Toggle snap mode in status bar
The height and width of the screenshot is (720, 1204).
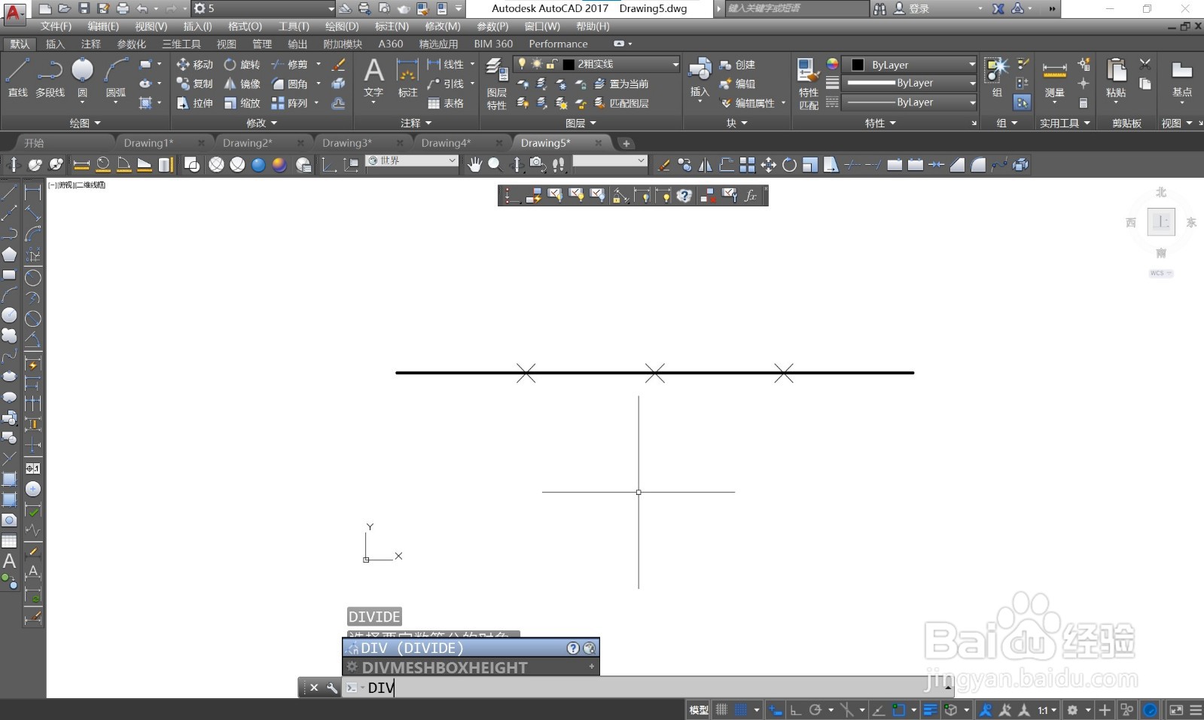tap(741, 709)
